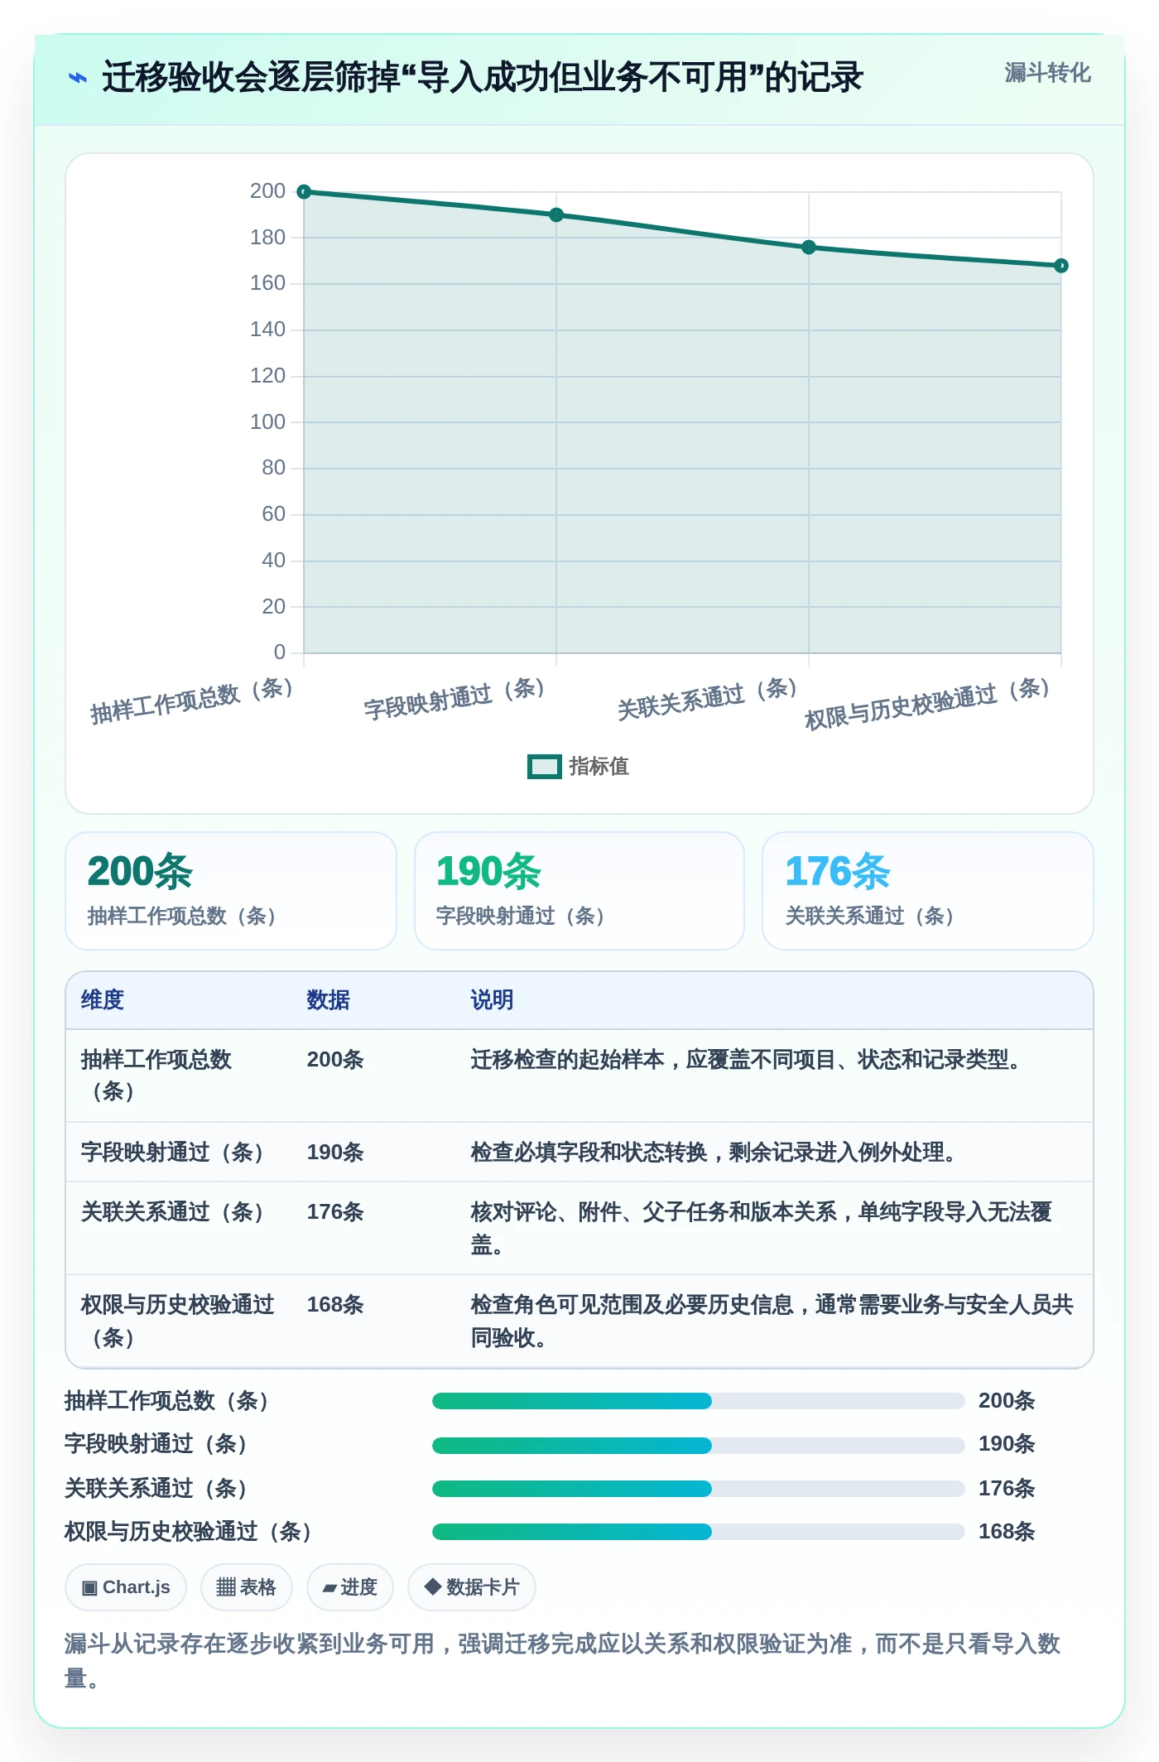1159x1762 pixels.
Task: Click the 168条 value in the table
Action: [335, 1305]
